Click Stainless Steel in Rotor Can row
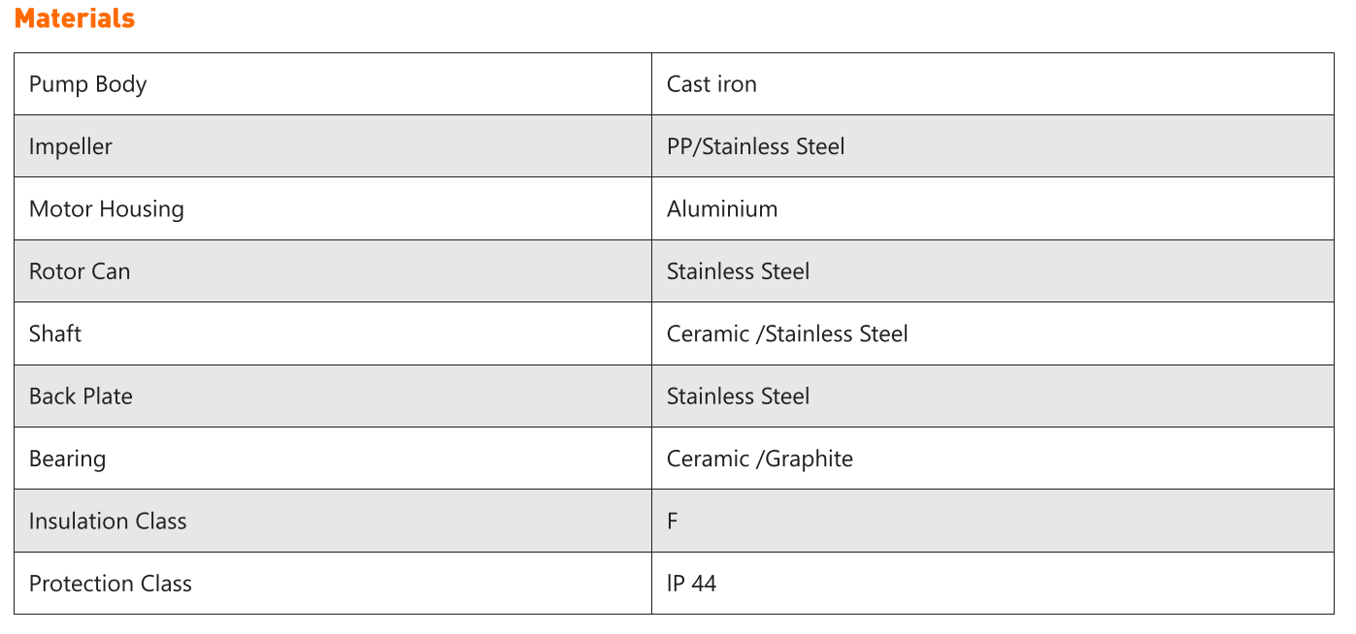The image size is (1356, 634). click(x=738, y=271)
